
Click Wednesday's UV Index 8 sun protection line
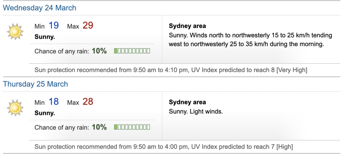click(171, 70)
